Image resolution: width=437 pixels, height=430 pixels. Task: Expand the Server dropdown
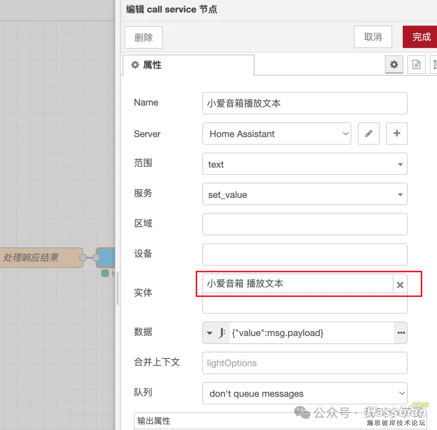tap(276, 134)
